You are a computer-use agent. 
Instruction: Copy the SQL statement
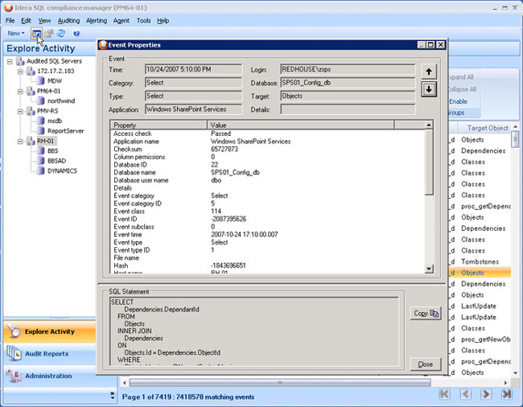click(426, 314)
